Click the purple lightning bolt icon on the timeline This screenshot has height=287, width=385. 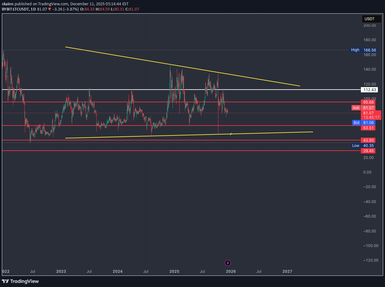pos(228,263)
